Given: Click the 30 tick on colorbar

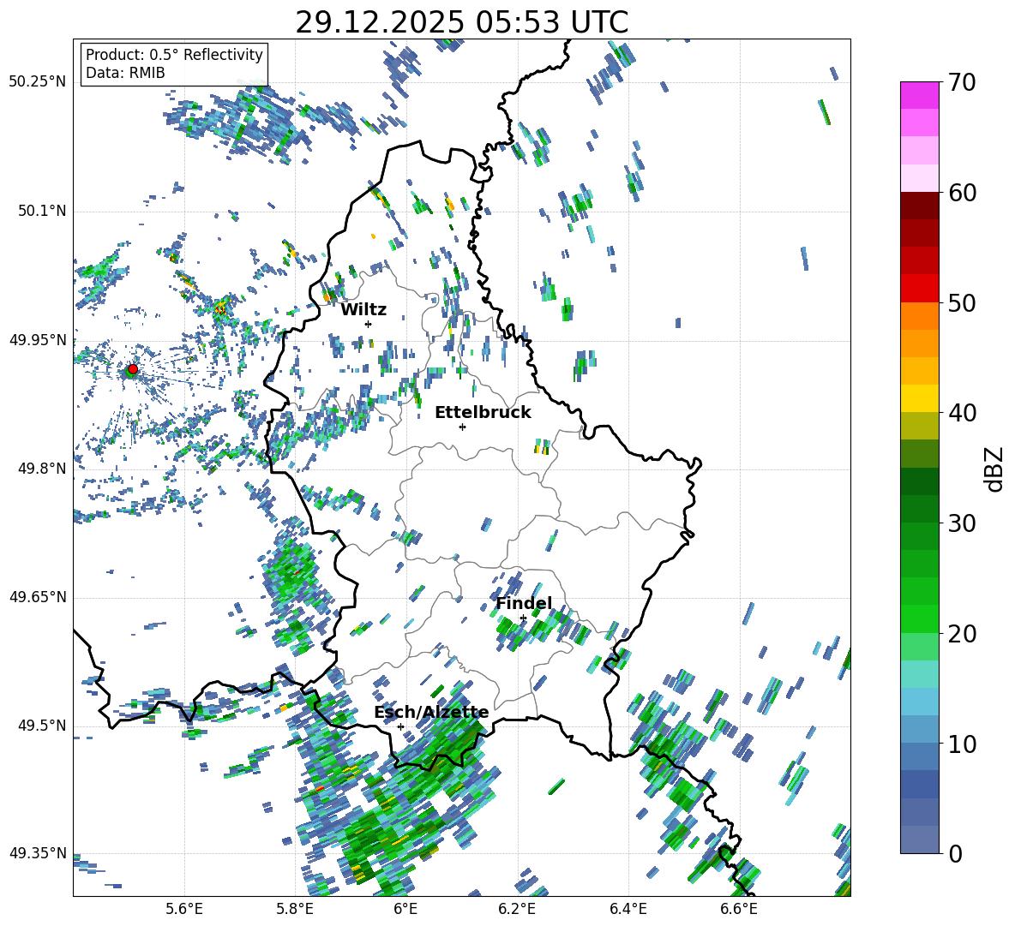Looking at the screenshot, I should click(x=962, y=523).
